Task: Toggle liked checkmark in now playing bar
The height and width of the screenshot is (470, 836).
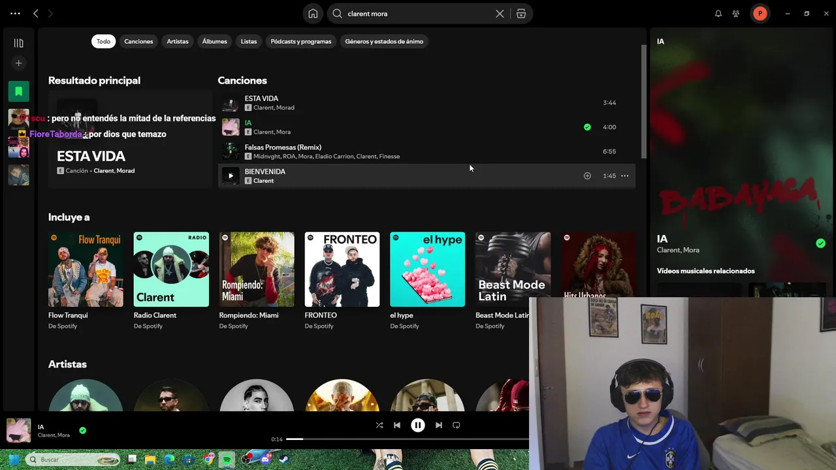Action: [x=82, y=430]
